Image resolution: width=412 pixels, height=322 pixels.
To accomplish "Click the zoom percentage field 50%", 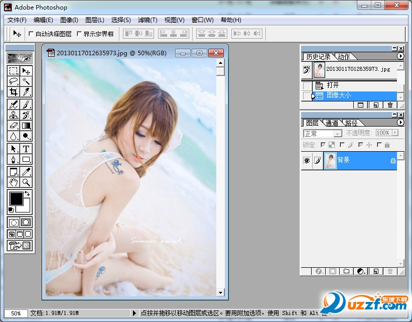I will pyautogui.click(x=16, y=313).
